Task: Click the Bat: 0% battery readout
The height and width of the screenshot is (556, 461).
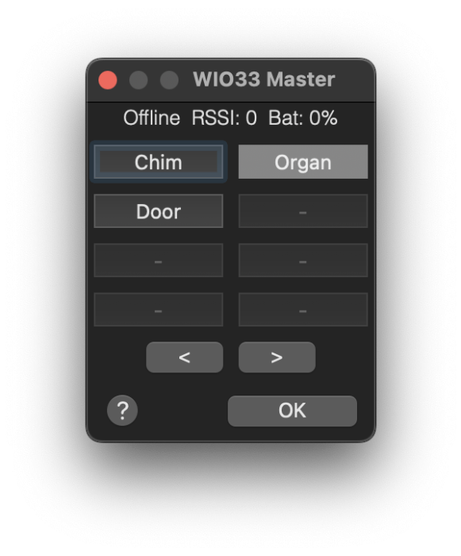Action: [303, 118]
